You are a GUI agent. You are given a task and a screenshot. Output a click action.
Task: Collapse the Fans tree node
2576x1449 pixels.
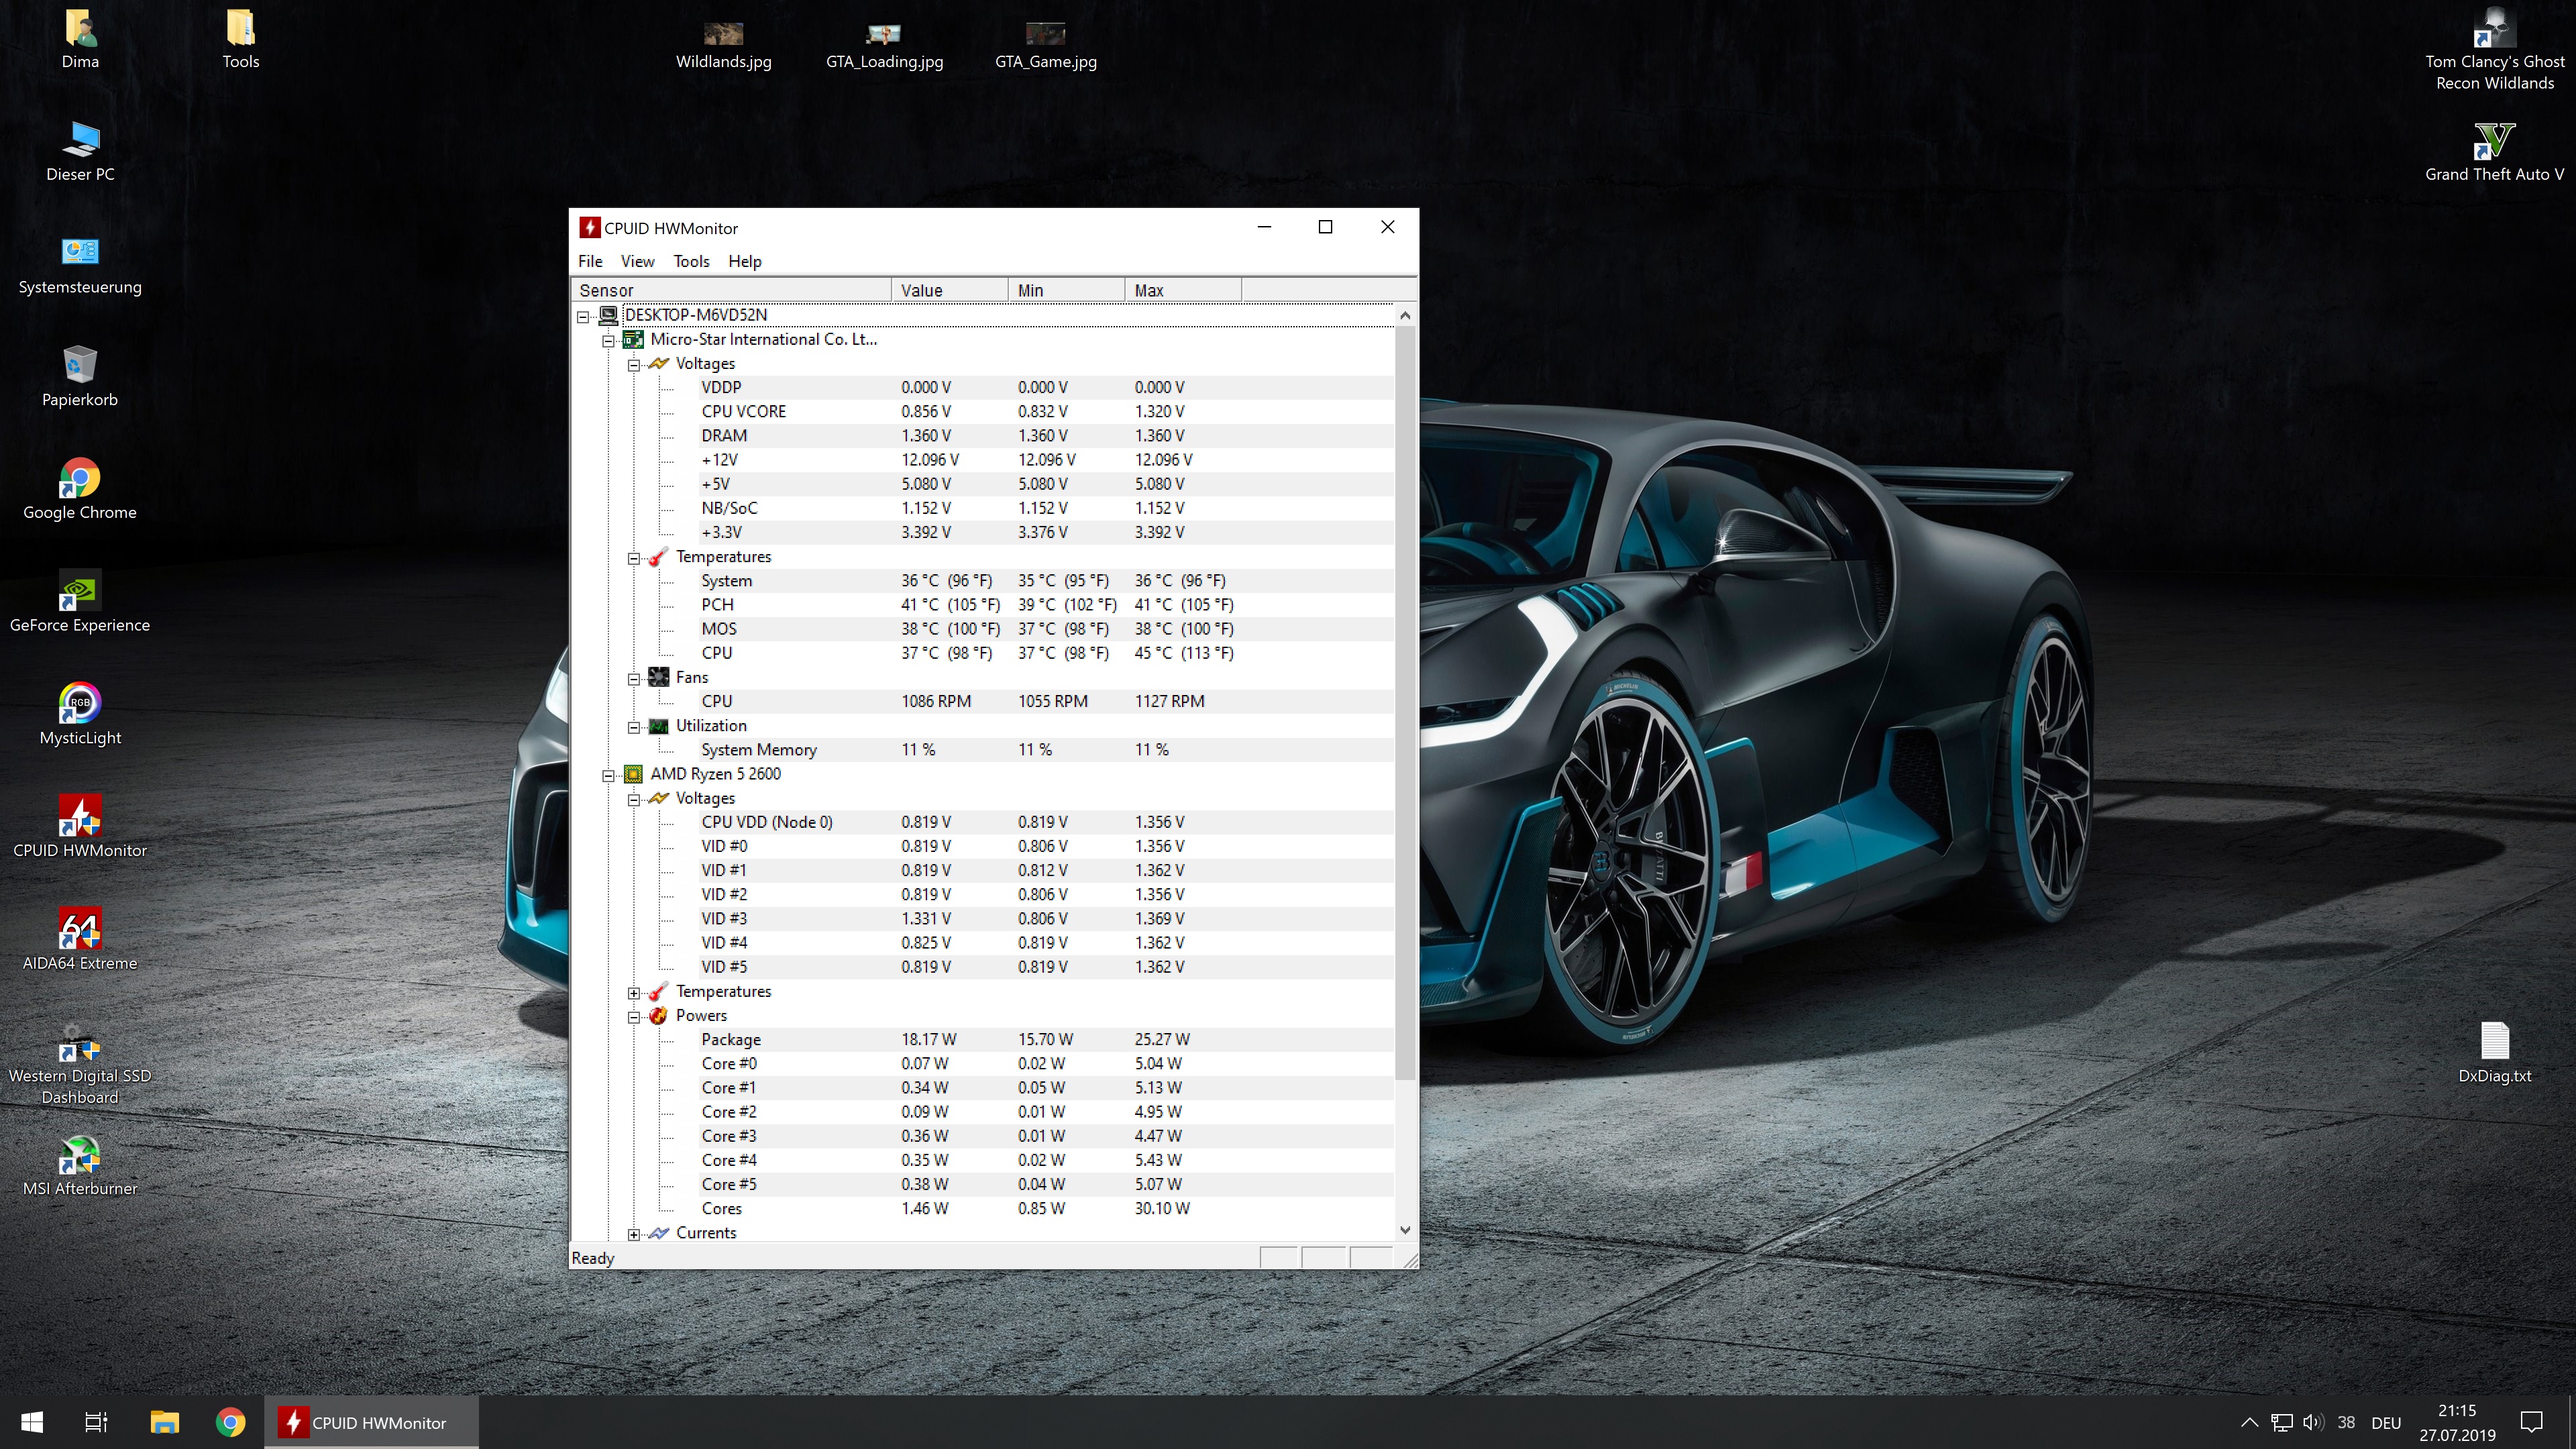(x=634, y=679)
